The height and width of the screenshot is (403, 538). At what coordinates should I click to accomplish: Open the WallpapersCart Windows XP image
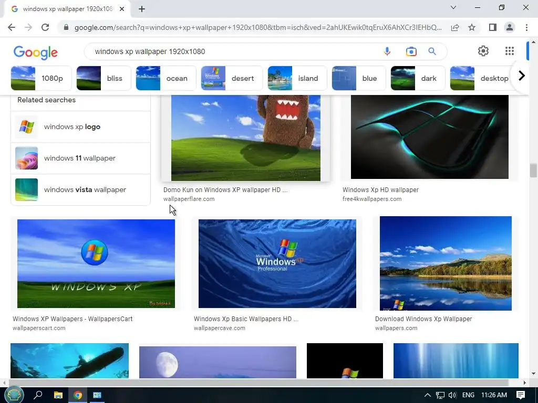[96, 263]
